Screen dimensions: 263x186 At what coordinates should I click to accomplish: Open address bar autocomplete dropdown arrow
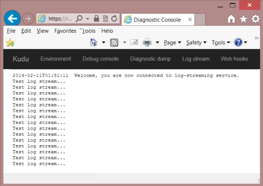pyautogui.click(x=87, y=19)
